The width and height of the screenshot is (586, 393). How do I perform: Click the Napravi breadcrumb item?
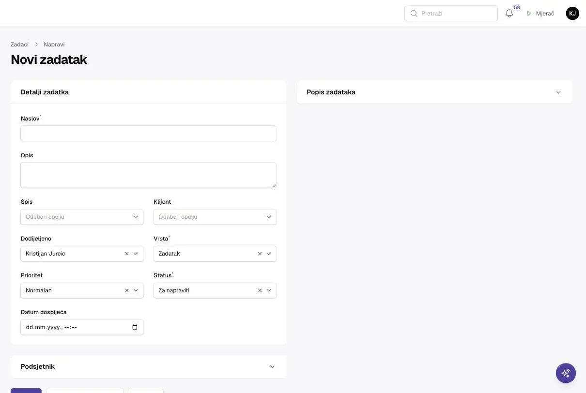54,45
